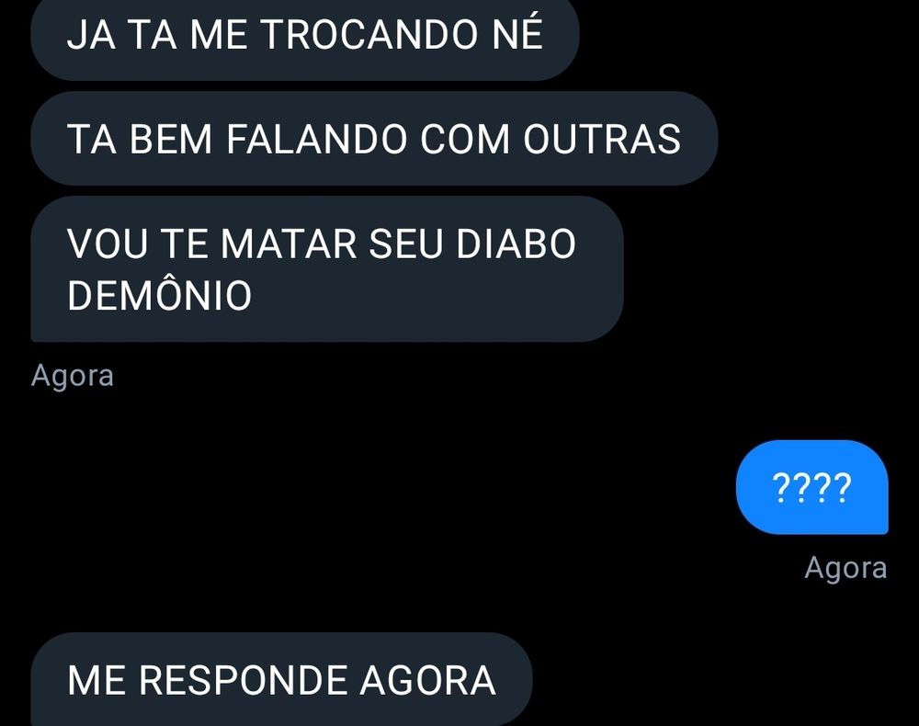Click the word 'DIABO' in the third message
This screenshot has width=919, height=726.
point(516,244)
